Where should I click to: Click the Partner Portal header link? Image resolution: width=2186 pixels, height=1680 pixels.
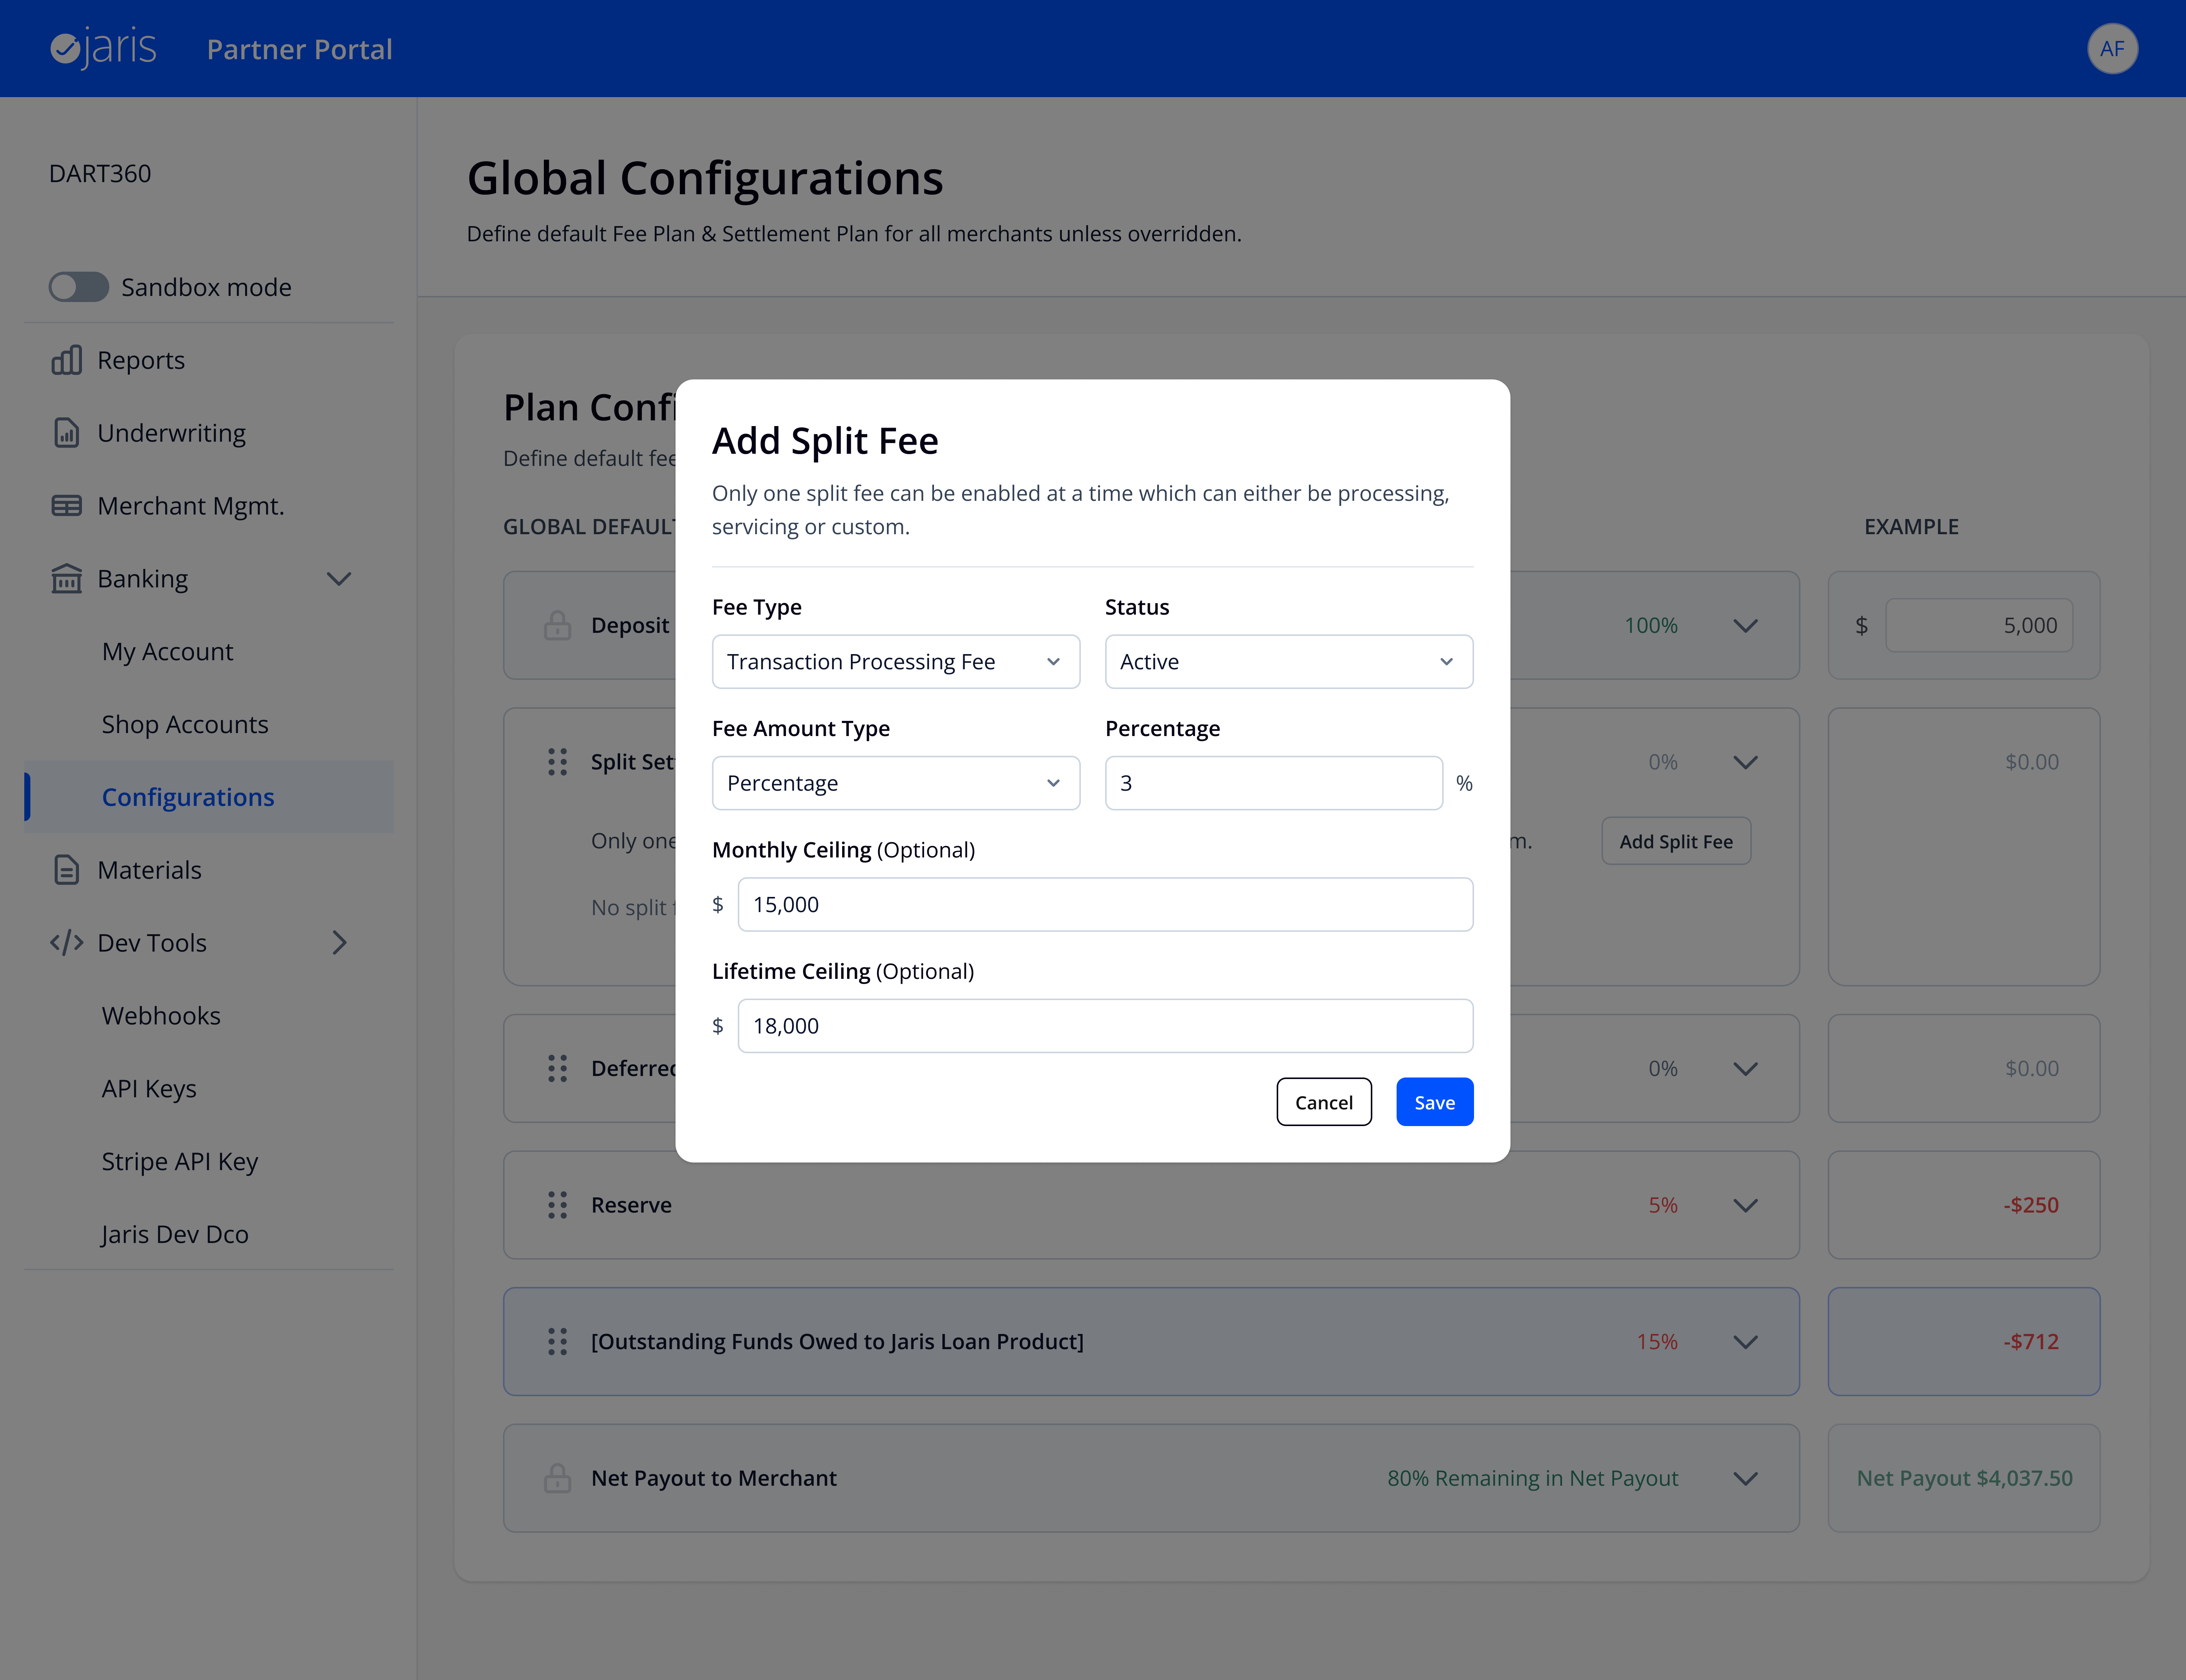tap(299, 49)
